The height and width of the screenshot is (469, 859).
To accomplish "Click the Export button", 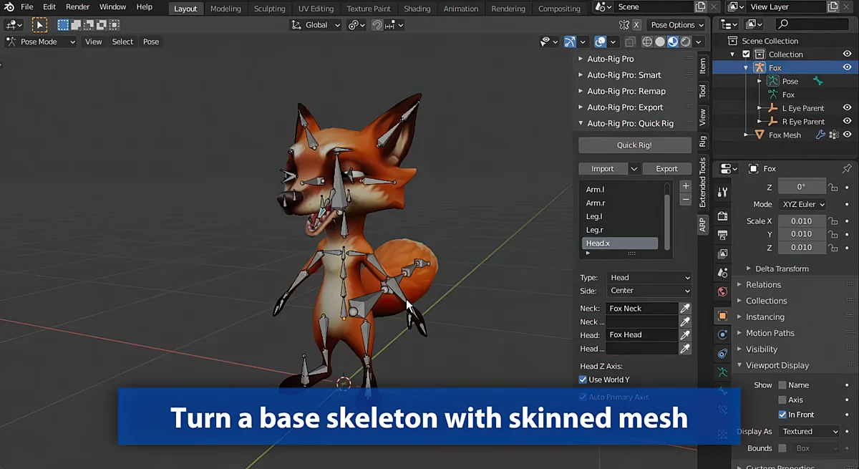I will 666,169.
